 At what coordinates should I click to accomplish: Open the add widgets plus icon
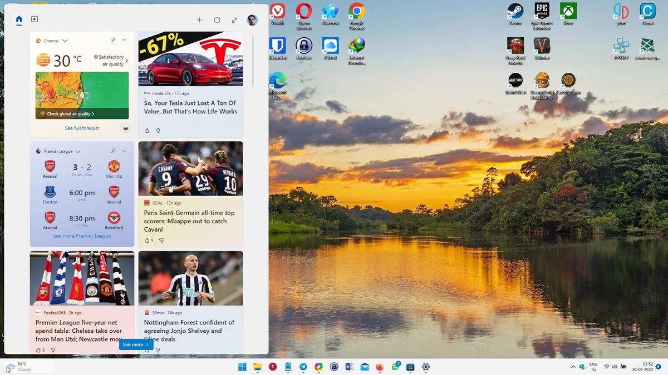tap(199, 20)
